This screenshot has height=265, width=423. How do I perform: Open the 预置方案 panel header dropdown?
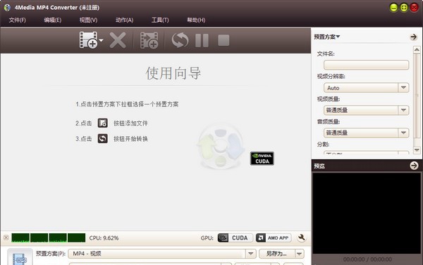(326, 37)
